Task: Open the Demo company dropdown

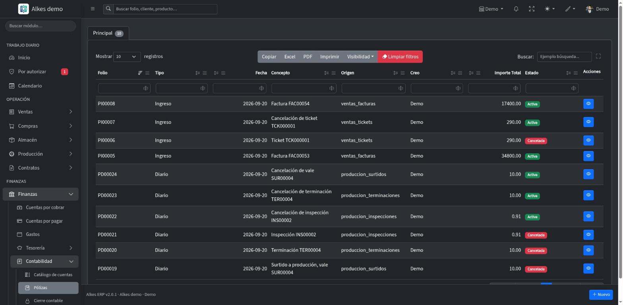Action: click(x=491, y=9)
